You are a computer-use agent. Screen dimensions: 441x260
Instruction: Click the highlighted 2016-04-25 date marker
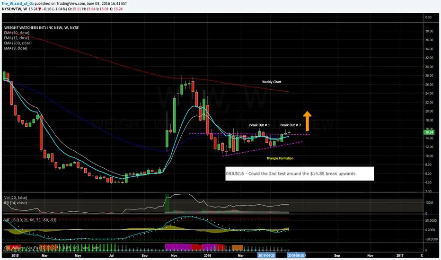point(266,255)
